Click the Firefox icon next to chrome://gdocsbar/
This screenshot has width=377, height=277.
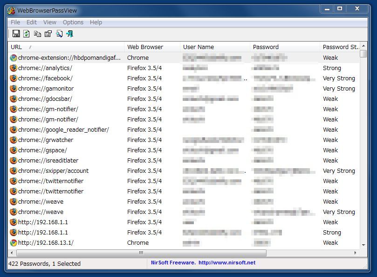pyautogui.click(x=14, y=99)
